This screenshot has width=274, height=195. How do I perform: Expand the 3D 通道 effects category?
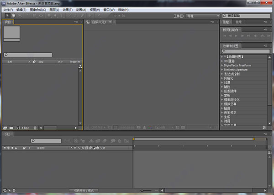(222, 61)
